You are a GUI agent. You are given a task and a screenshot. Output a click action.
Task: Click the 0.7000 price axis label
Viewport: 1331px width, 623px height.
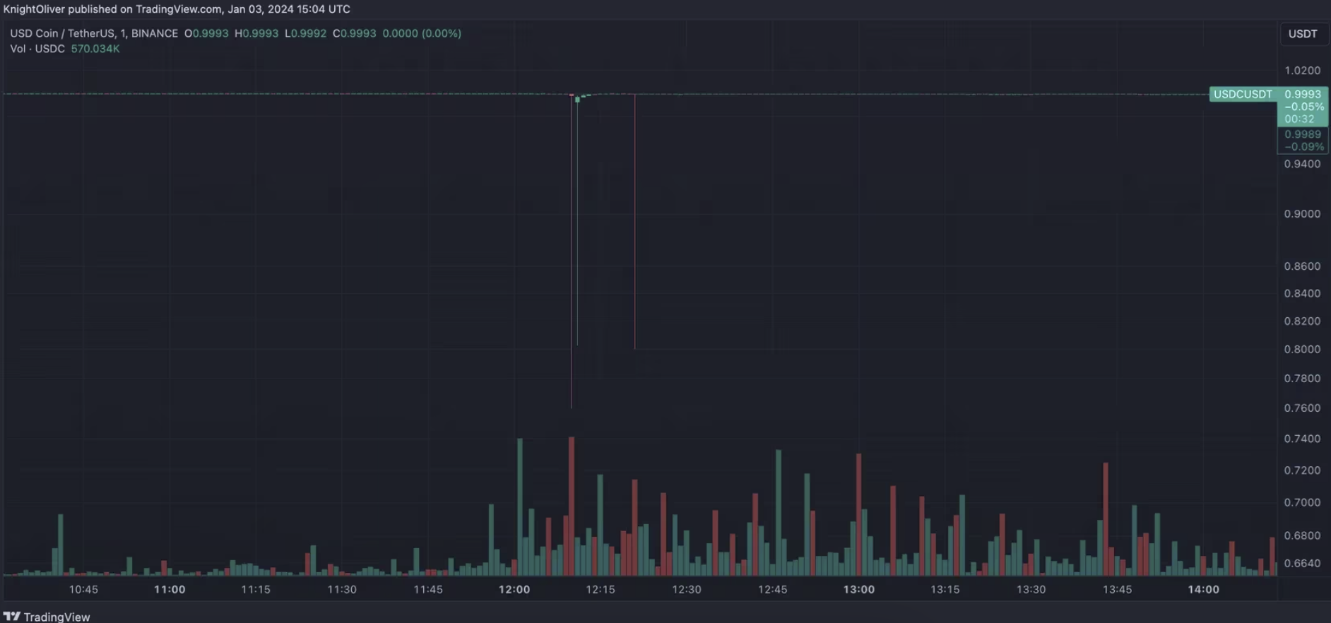[x=1302, y=503]
